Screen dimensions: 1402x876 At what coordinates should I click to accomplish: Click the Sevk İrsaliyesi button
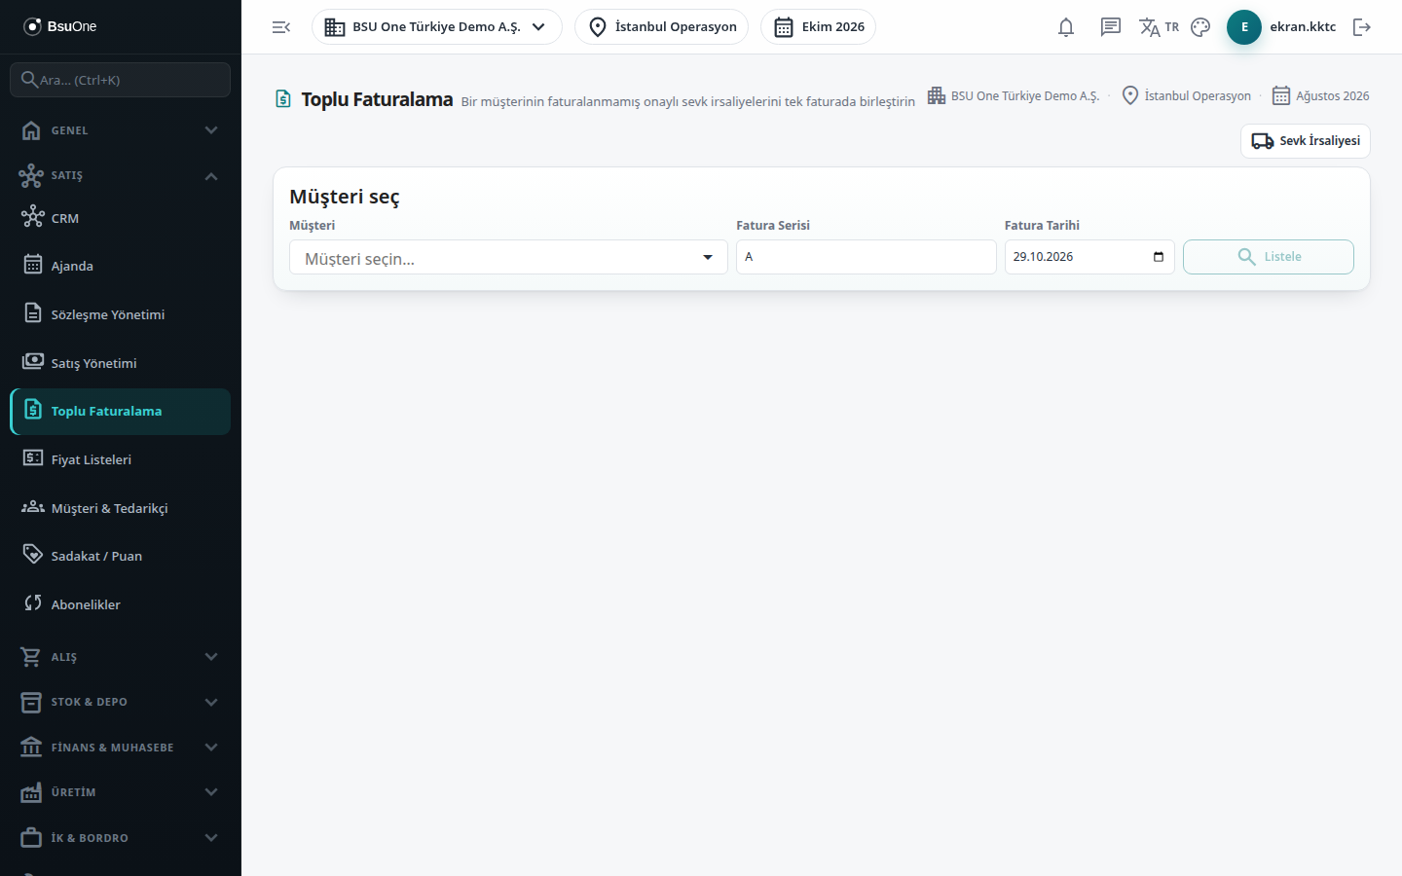1306,141
